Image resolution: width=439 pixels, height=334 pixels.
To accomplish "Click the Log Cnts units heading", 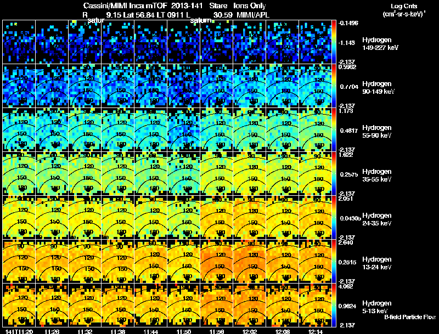I will coord(404,10).
